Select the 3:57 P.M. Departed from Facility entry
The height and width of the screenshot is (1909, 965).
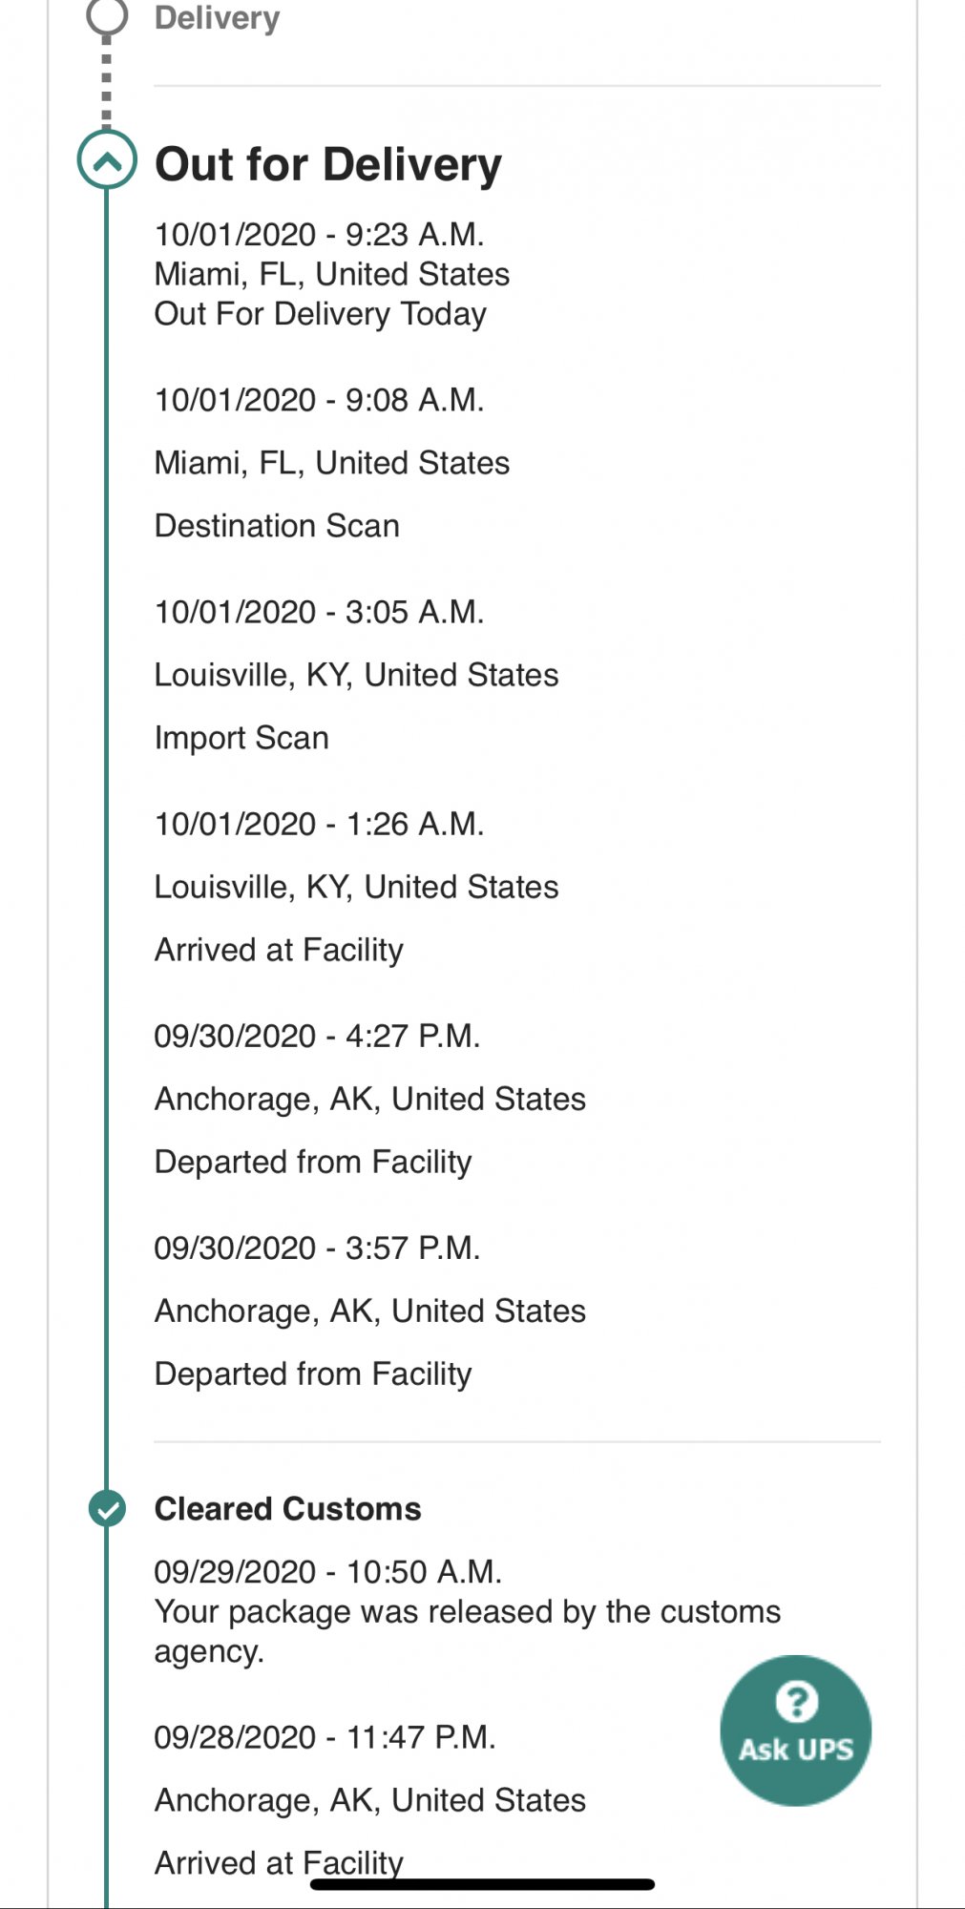tap(370, 1311)
